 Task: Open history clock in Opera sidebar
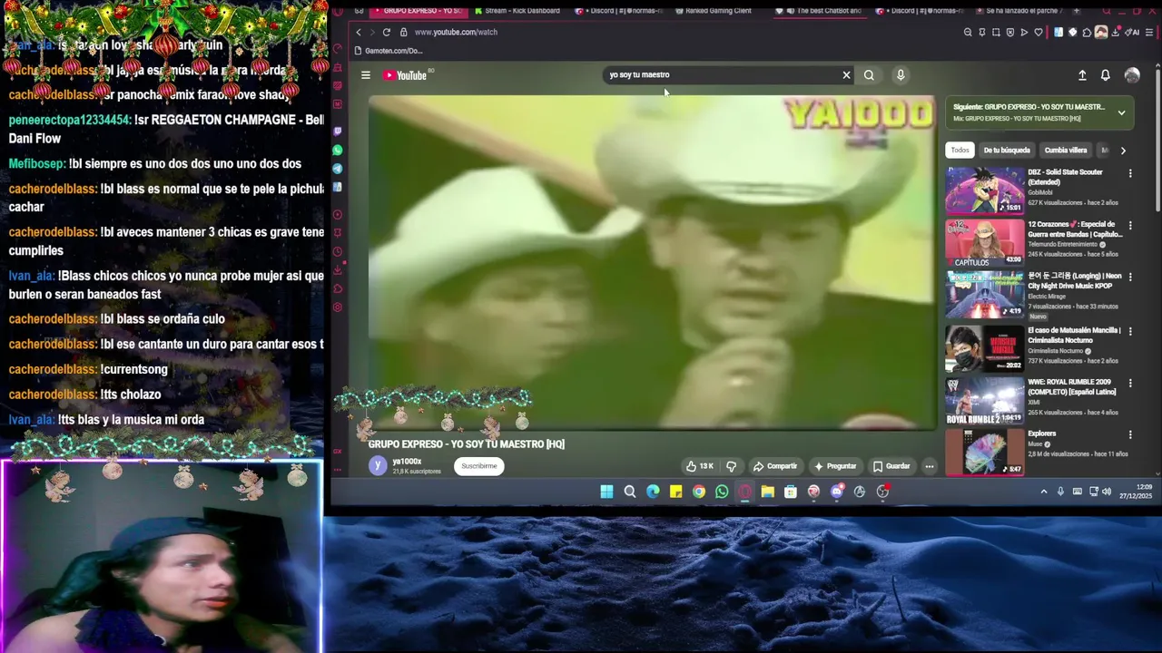[338, 251]
